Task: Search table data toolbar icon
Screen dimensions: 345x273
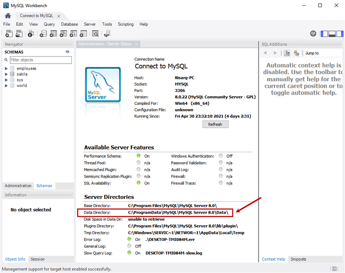Action: pyautogui.click(x=95, y=33)
